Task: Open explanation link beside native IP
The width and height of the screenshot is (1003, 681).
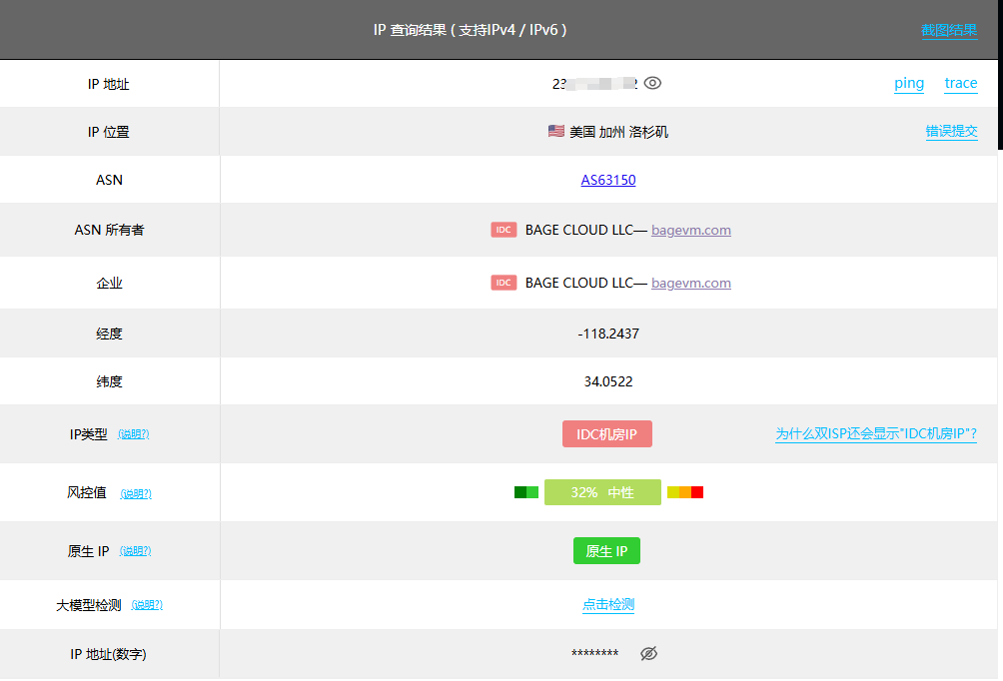Action: (136, 551)
